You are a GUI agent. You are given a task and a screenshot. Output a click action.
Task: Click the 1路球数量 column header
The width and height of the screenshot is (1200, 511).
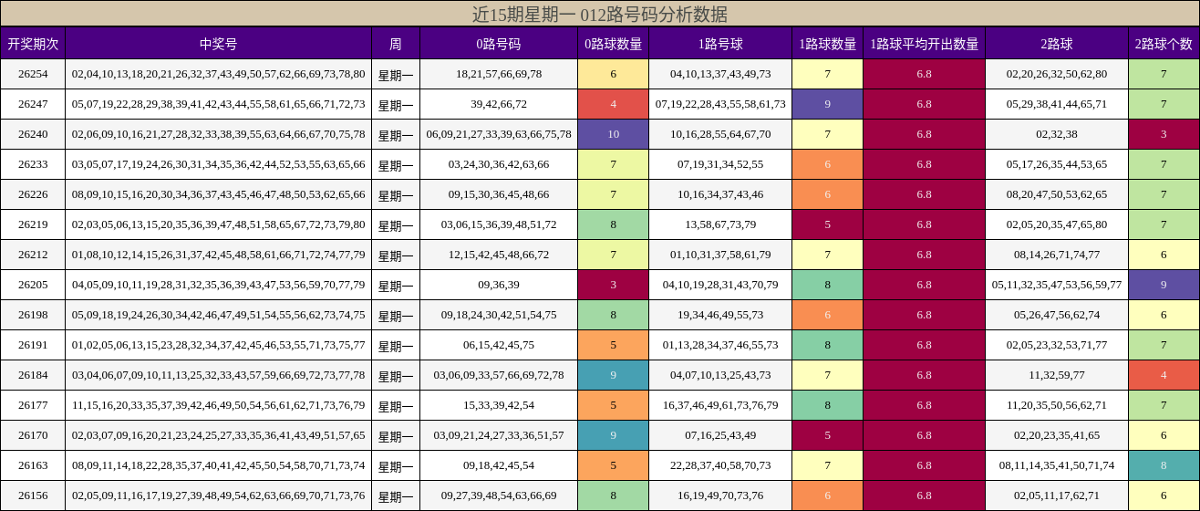(x=828, y=44)
